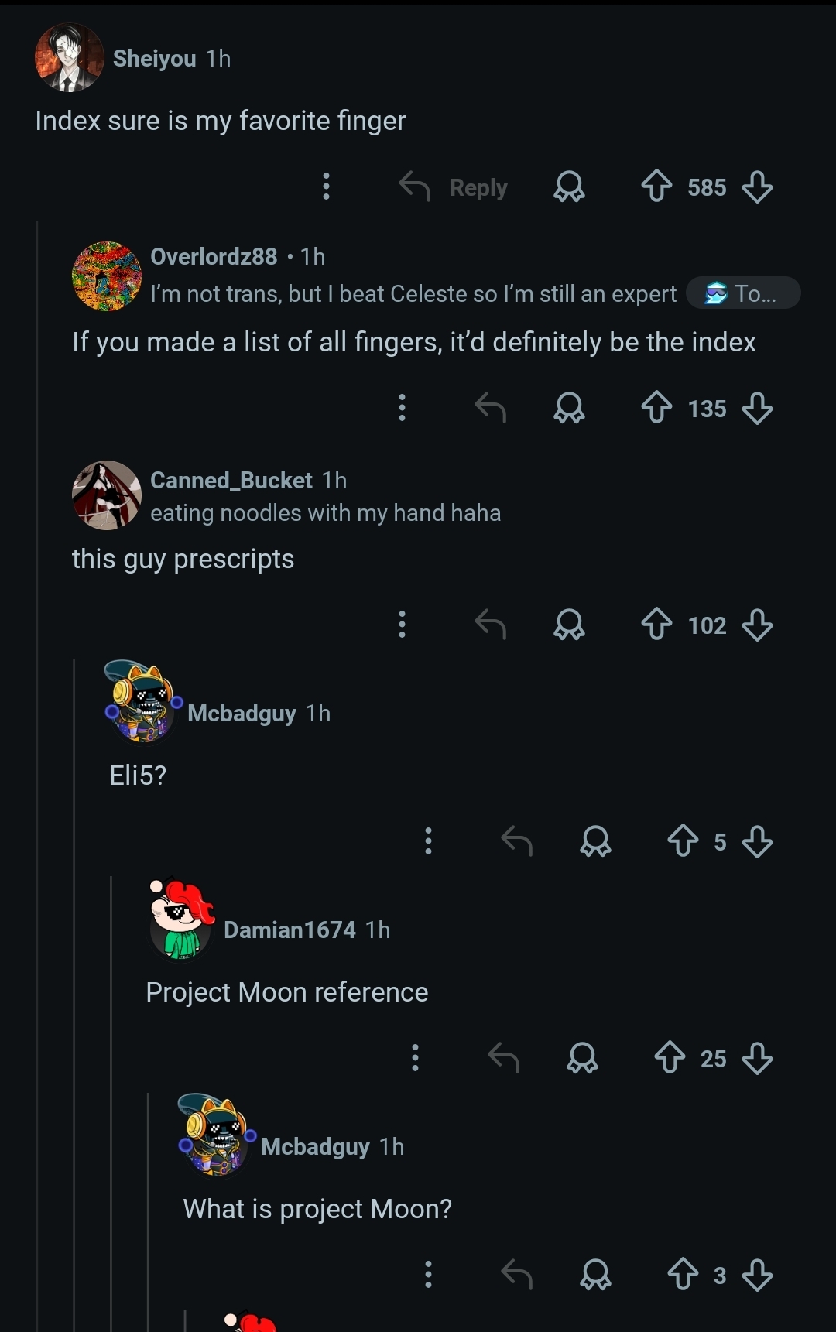
Task: Reply to Mcbadguy's 'Eli5?' comment
Action: click(516, 841)
